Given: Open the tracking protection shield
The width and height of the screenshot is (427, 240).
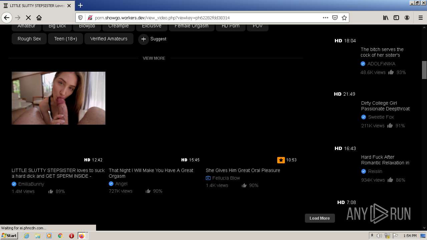Looking at the screenshot, I should pos(80,18).
